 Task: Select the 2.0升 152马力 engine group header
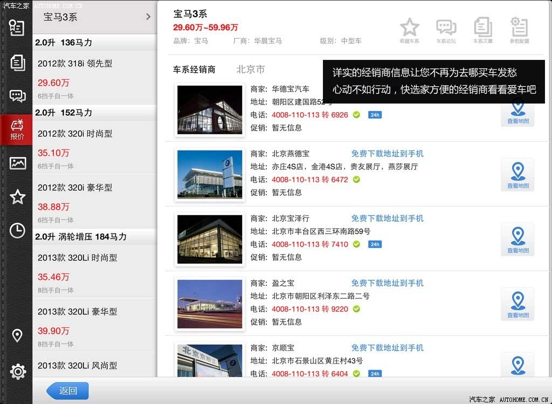[x=95, y=112]
